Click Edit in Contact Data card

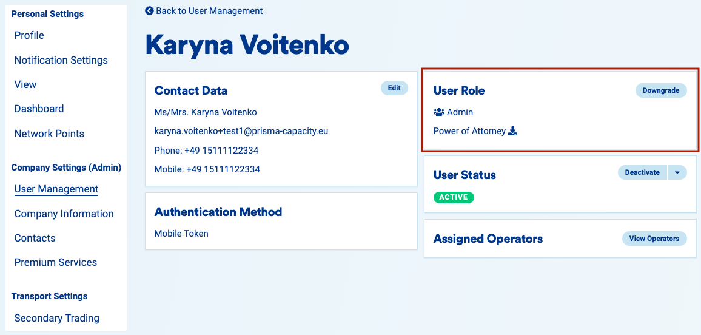tap(394, 88)
